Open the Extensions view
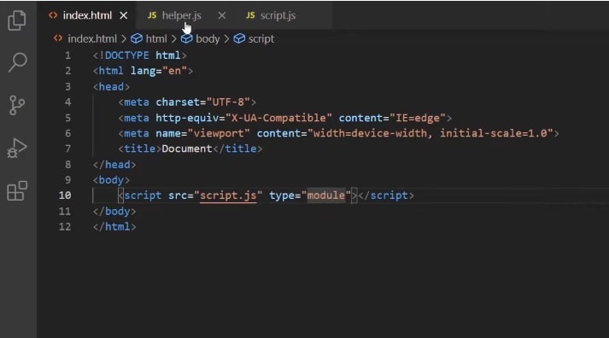The image size is (609, 338). click(17, 190)
